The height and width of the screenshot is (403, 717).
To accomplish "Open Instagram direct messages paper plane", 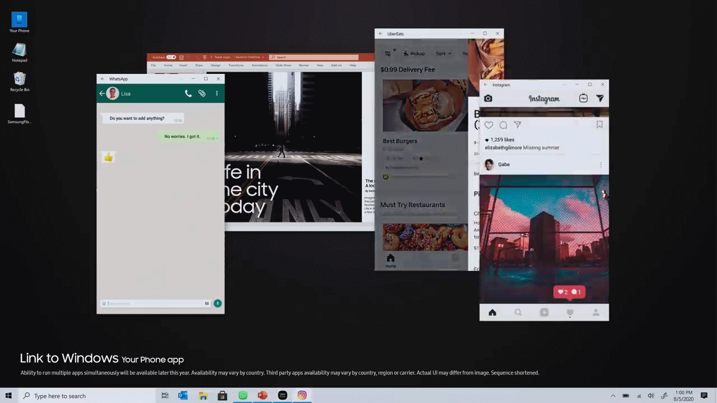I will 600,99.
